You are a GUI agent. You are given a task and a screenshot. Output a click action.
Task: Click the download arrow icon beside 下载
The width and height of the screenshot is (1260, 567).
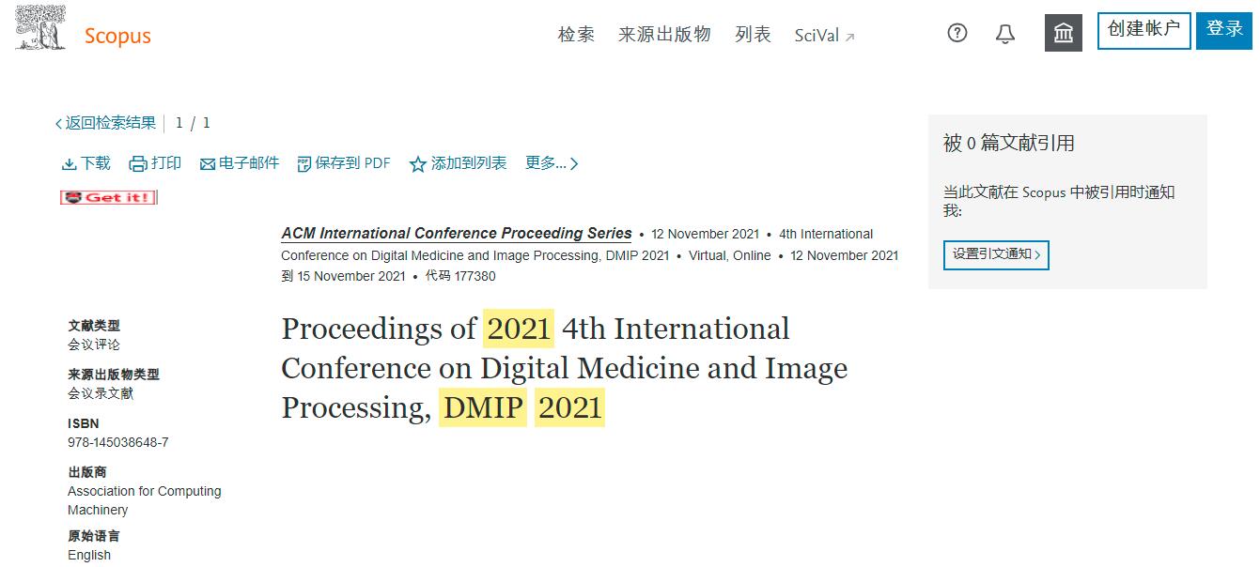69,164
